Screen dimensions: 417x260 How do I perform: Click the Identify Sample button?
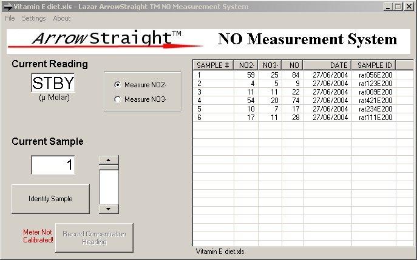tap(50, 199)
